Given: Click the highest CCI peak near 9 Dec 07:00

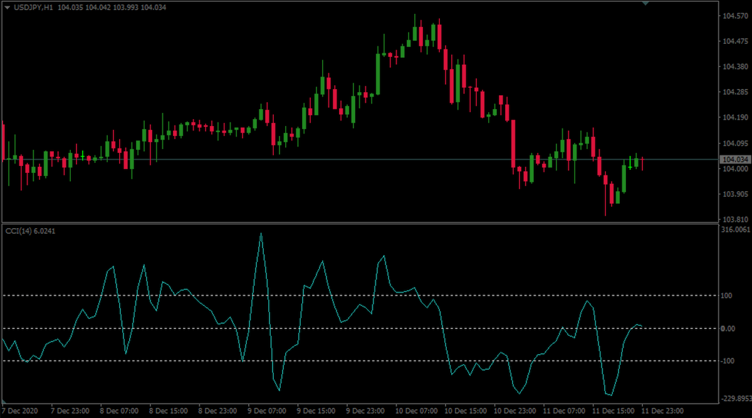Looking at the screenshot, I should (261, 234).
